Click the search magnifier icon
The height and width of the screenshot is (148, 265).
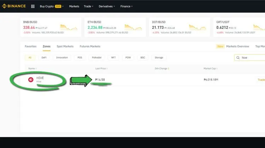(238, 58)
